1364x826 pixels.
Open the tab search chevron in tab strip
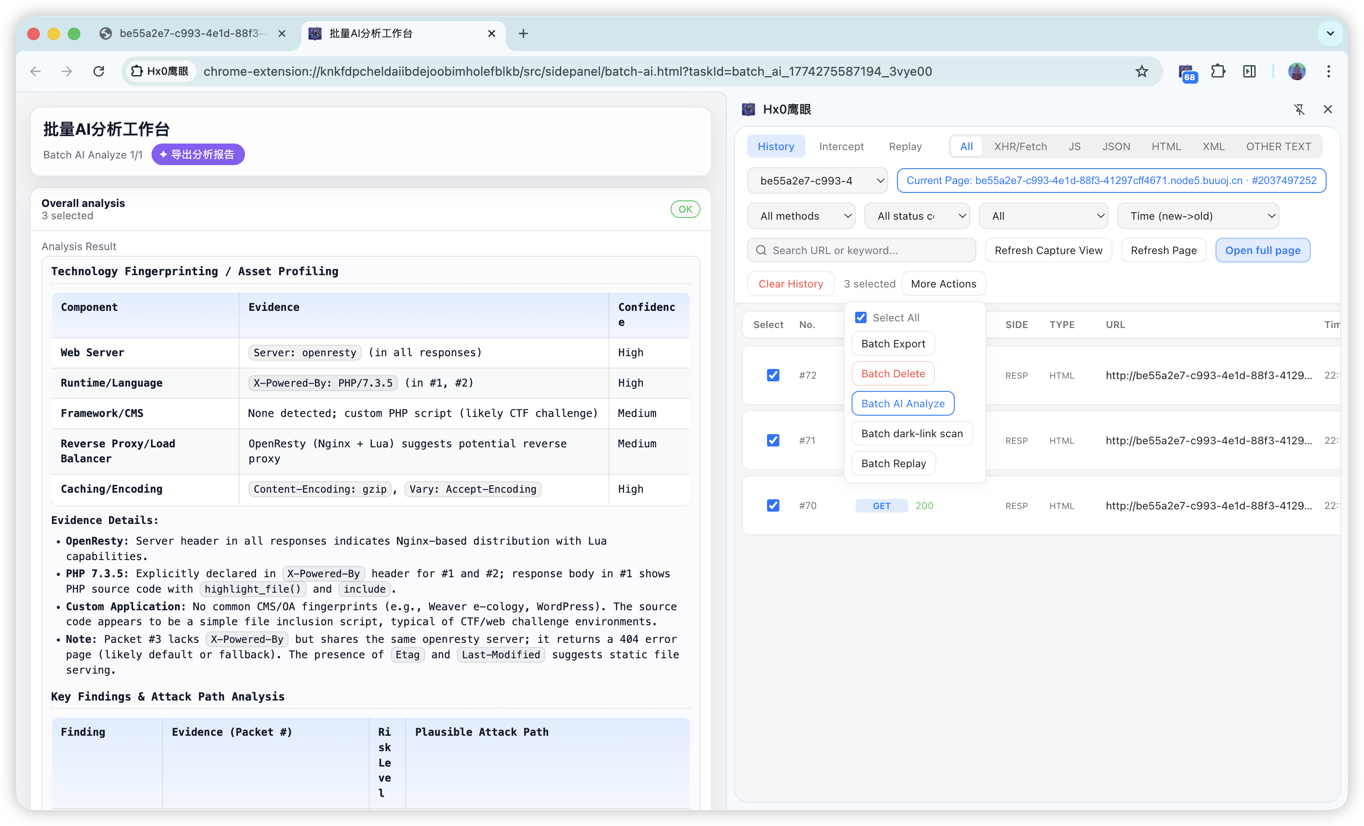[1330, 34]
